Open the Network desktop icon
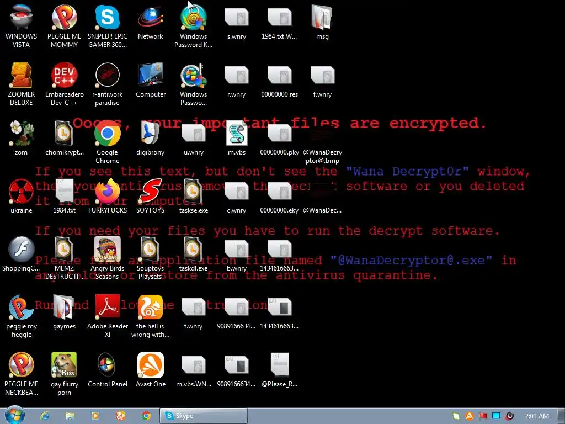 [x=150, y=22]
